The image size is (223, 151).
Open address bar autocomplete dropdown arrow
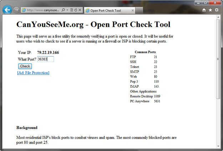tap(67, 10)
